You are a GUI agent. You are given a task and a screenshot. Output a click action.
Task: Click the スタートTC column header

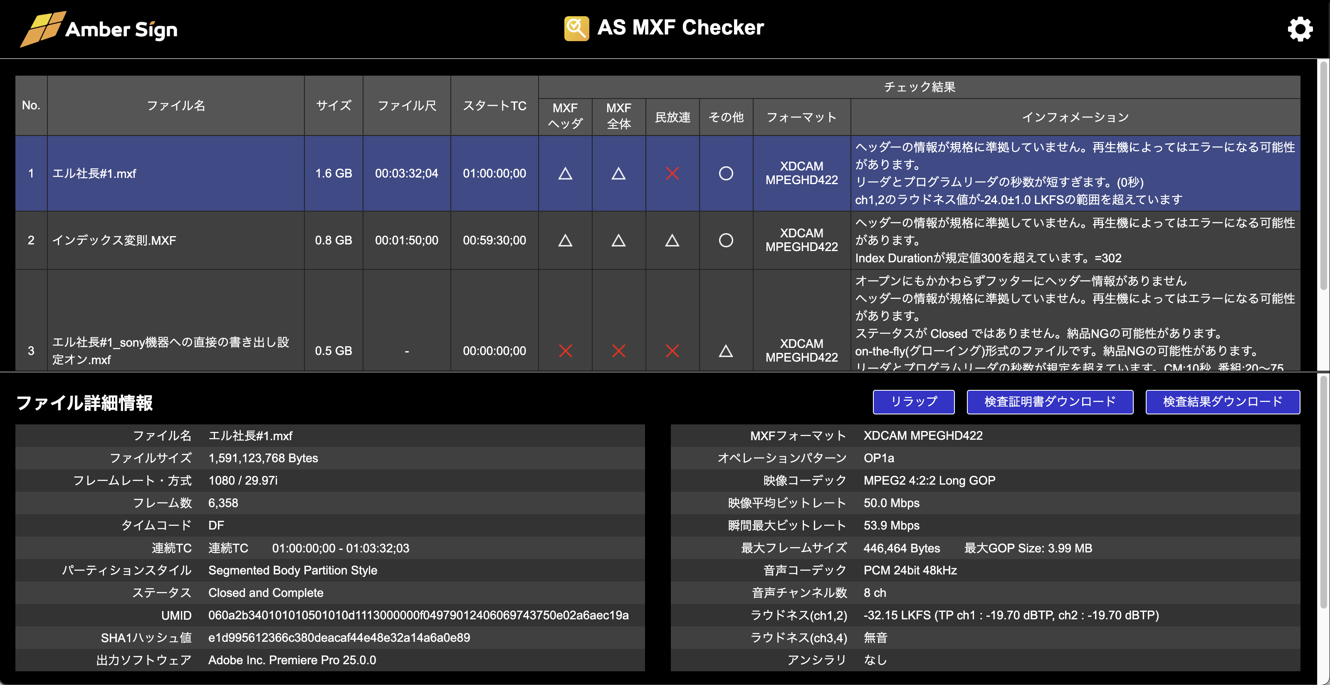[494, 106]
